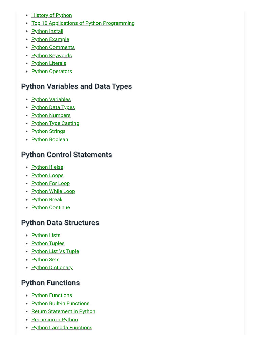Open the Python Install page link

pos(47,31)
